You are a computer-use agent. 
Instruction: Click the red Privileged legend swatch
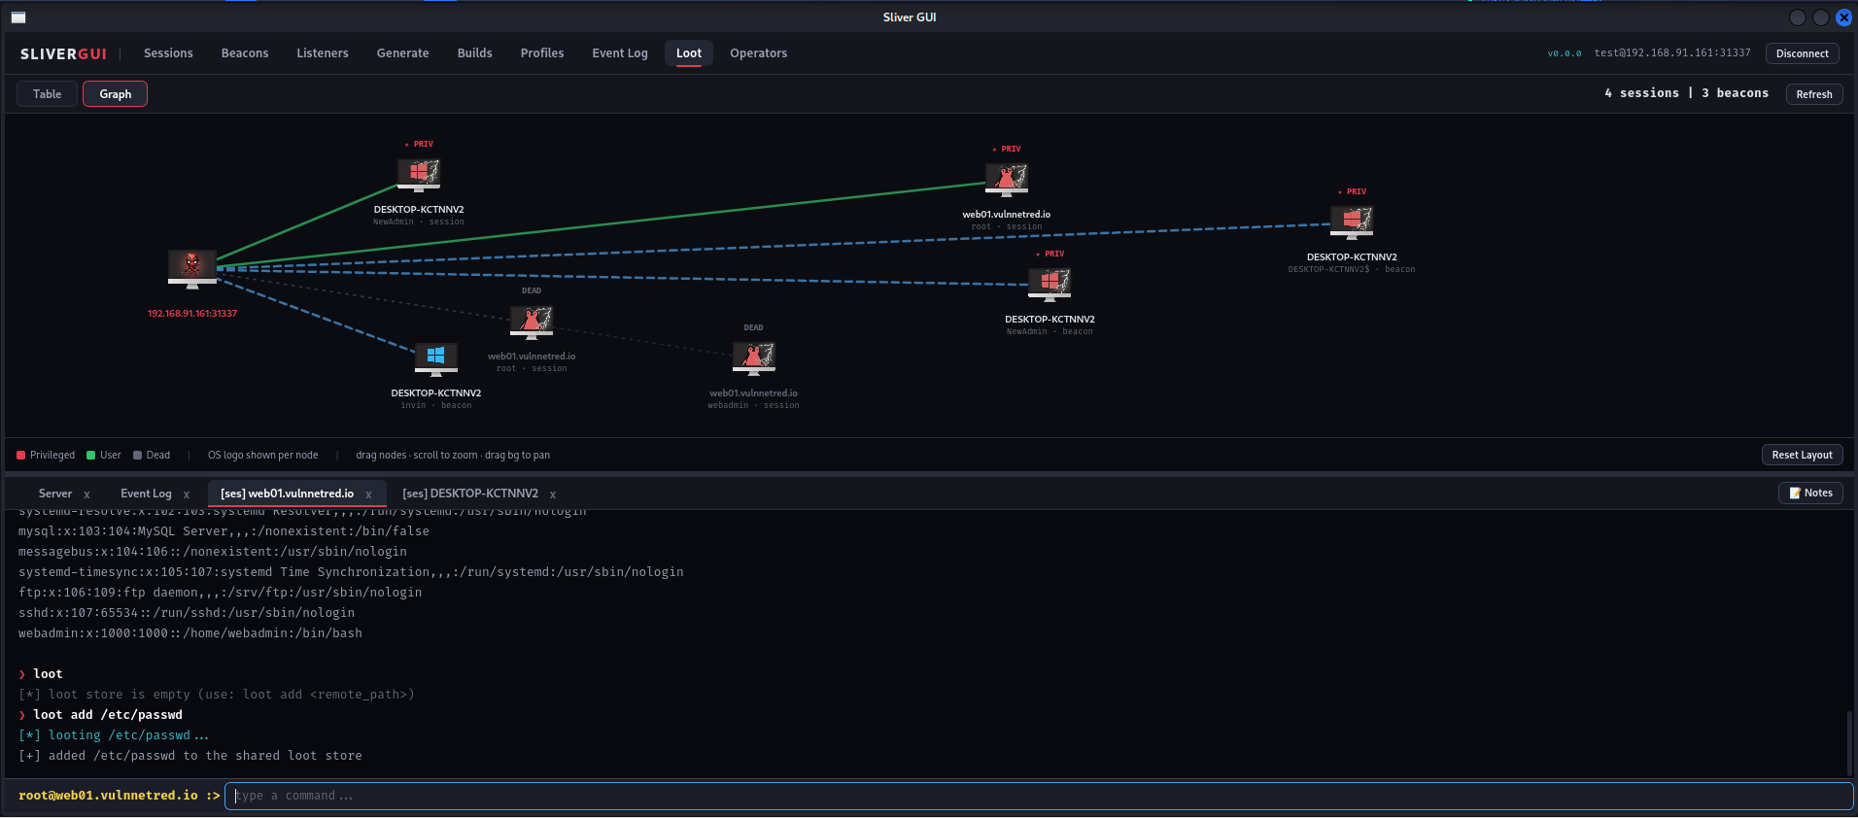point(21,455)
